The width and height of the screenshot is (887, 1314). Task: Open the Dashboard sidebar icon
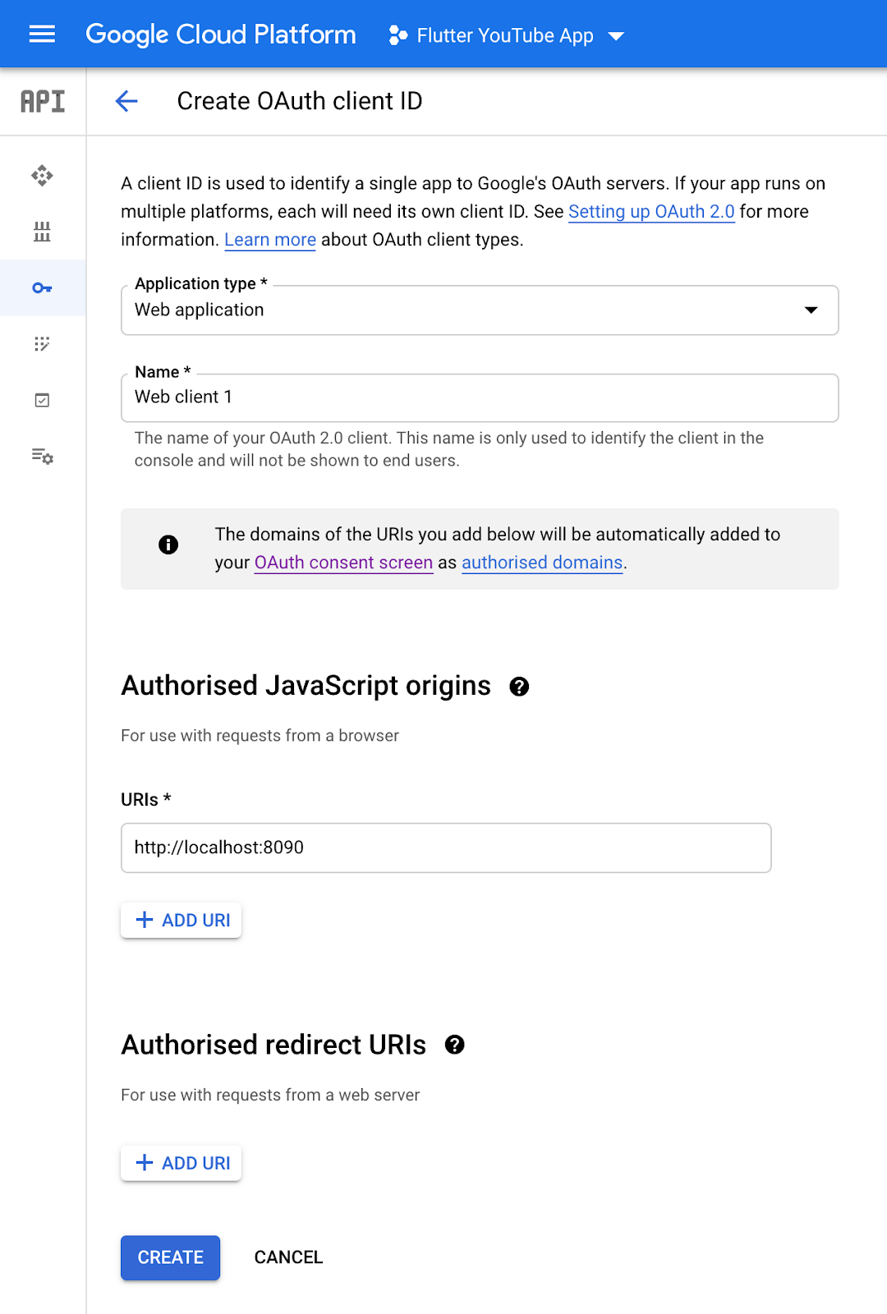point(42,175)
